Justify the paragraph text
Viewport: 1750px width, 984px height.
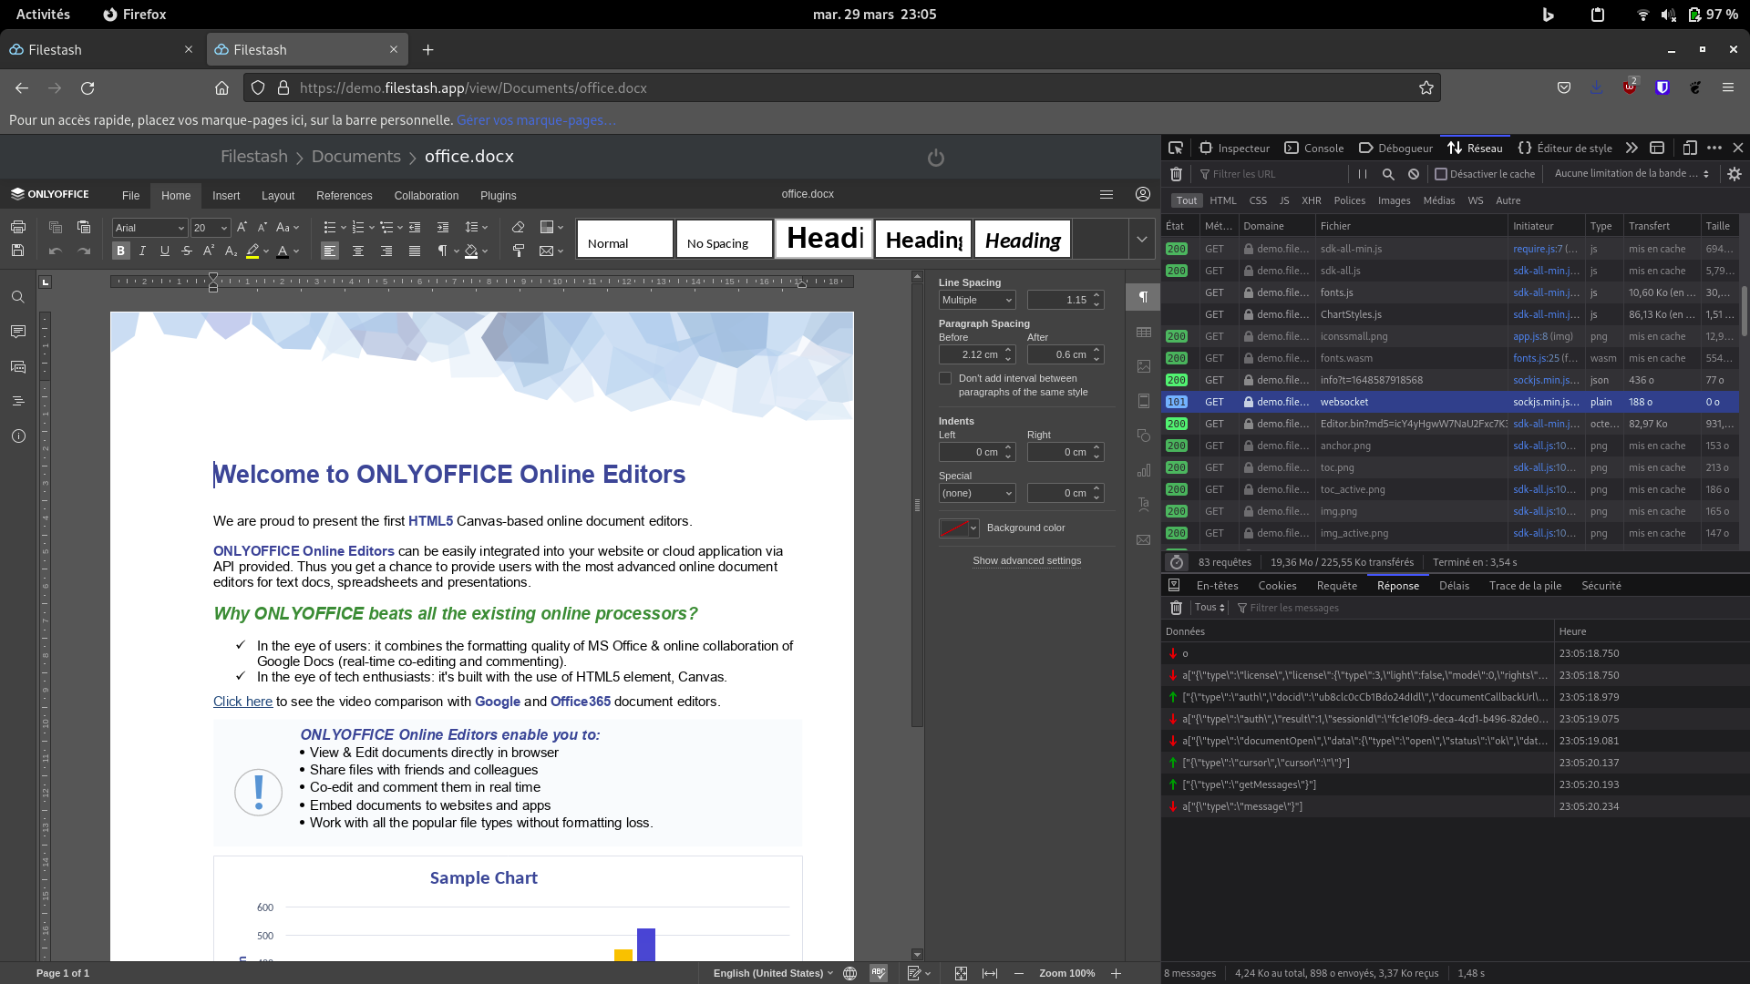(x=415, y=251)
